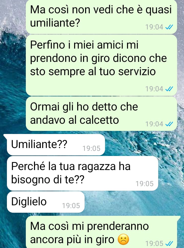This screenshot has height=248, width=184.
Task: Click the 'Perché la tua ragazza' message
Action: pyautogui.click(x=82, y=173)
